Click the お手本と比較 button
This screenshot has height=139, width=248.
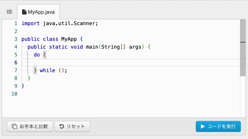coord(30,126)
